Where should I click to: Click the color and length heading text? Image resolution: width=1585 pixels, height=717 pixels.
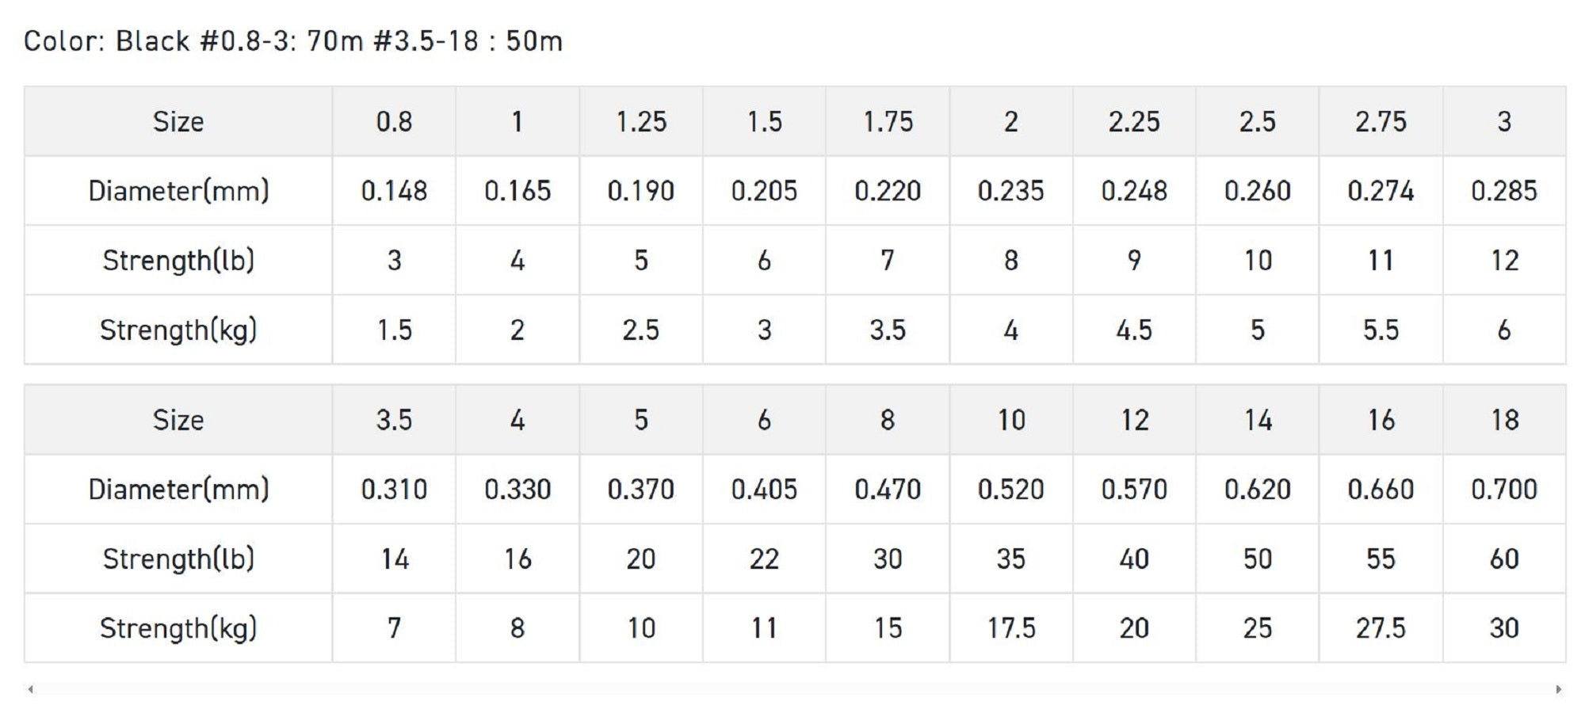292,41
